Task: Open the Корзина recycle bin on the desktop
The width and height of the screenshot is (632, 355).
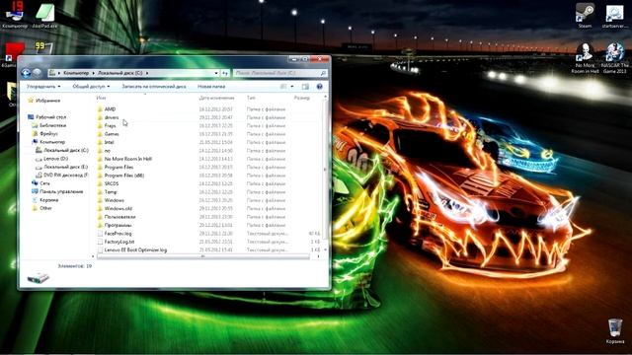Action: click(615, 331)
